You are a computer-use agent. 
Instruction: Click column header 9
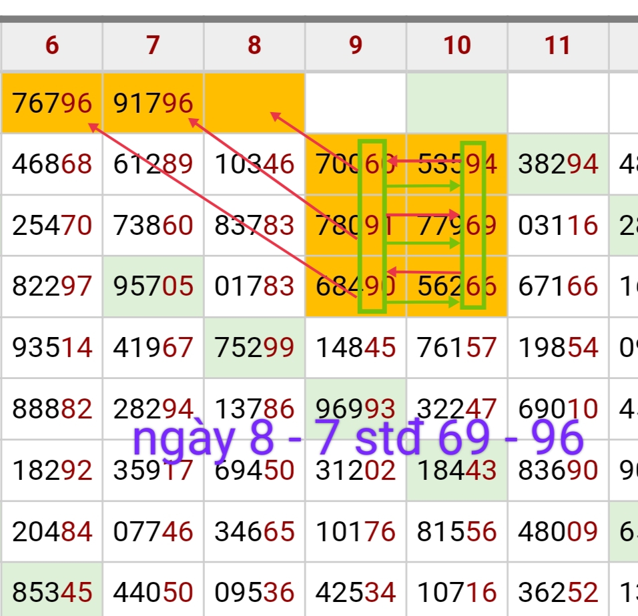click(x=356, y=45)
